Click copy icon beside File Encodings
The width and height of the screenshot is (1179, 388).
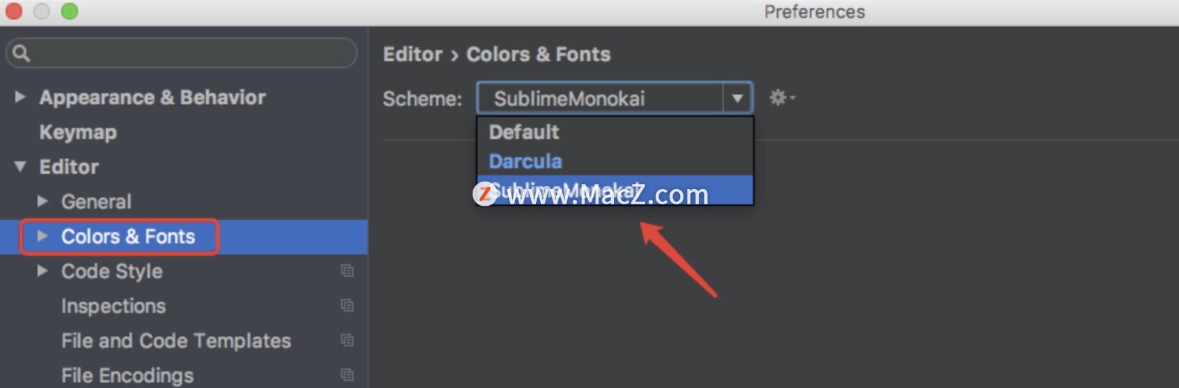[x=347, y=375]
